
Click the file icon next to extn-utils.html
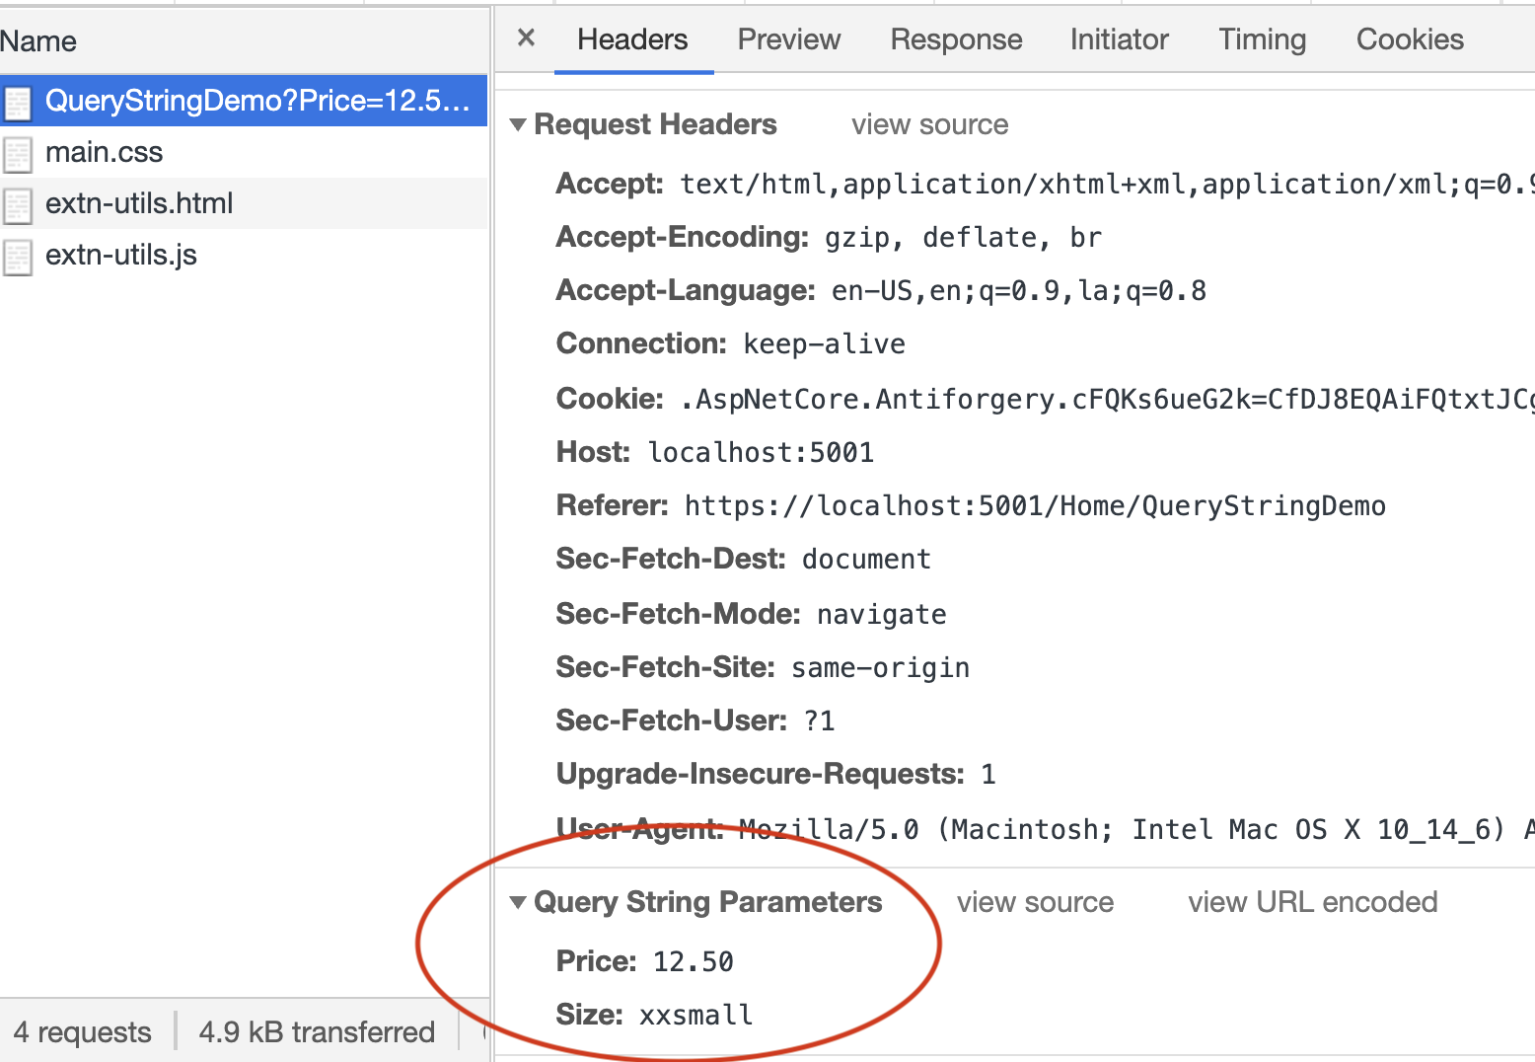click(x=18, y=204)
